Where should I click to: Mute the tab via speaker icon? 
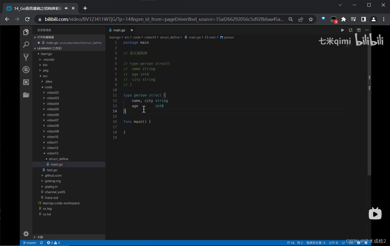(66, 8)
